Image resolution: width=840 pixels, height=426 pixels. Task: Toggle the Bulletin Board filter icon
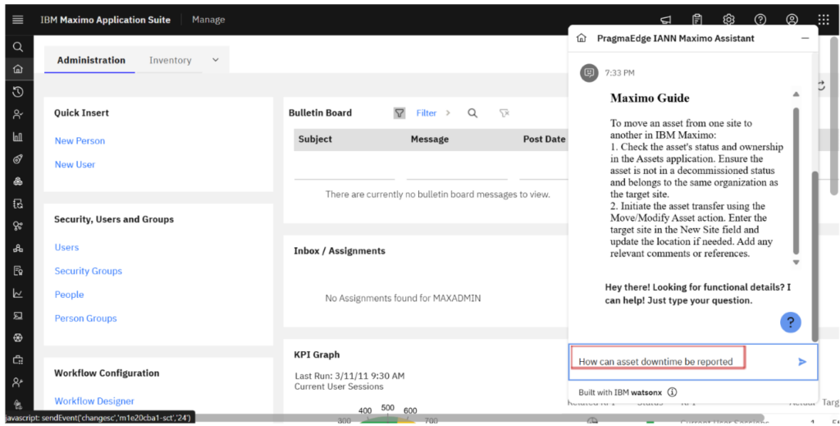click(x=399, y=113)
